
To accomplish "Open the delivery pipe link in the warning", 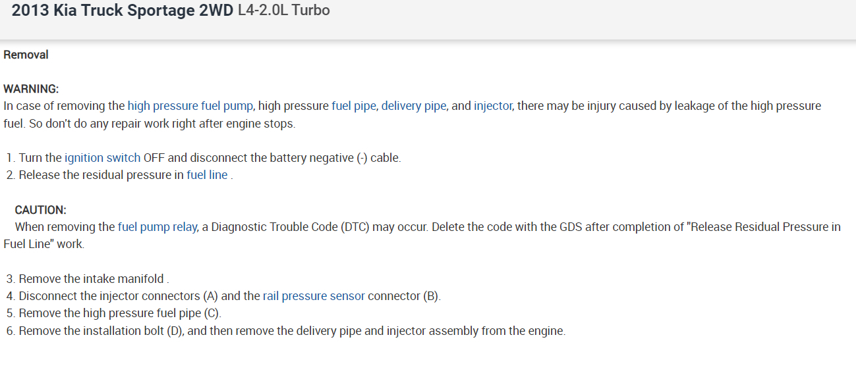I will [413, 106].
